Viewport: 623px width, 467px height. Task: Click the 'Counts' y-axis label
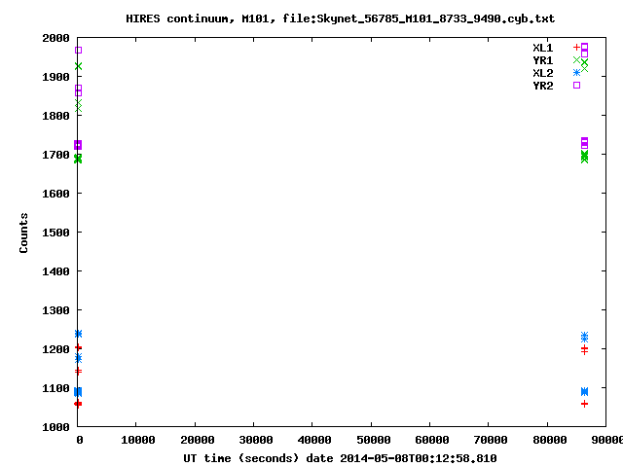pyautogui.click(x=23, y=233)
